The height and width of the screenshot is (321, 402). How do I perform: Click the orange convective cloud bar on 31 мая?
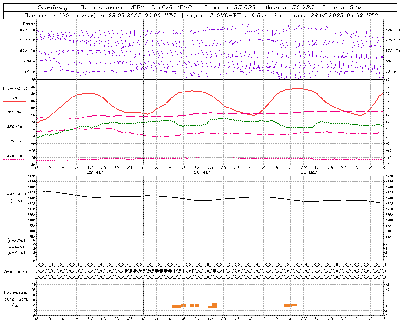click(290, 305)
